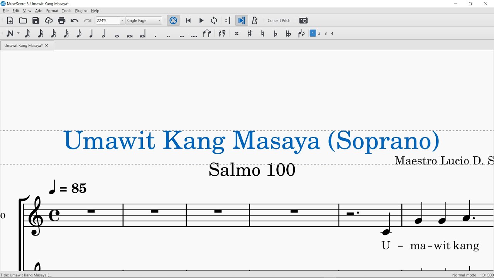
Task: Click the Concert Pitch button
Action: click(279, 20)
